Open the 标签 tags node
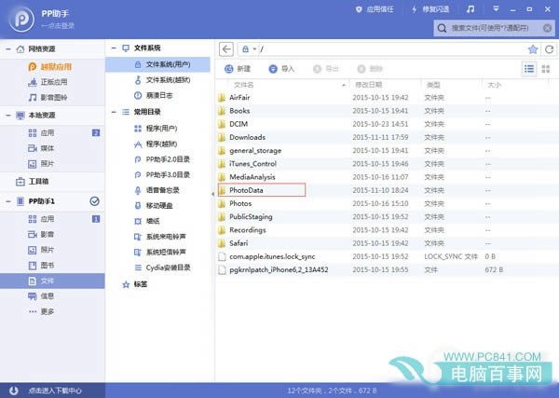The width and height of the screenshot is (559, 398). tap(135, 284)
